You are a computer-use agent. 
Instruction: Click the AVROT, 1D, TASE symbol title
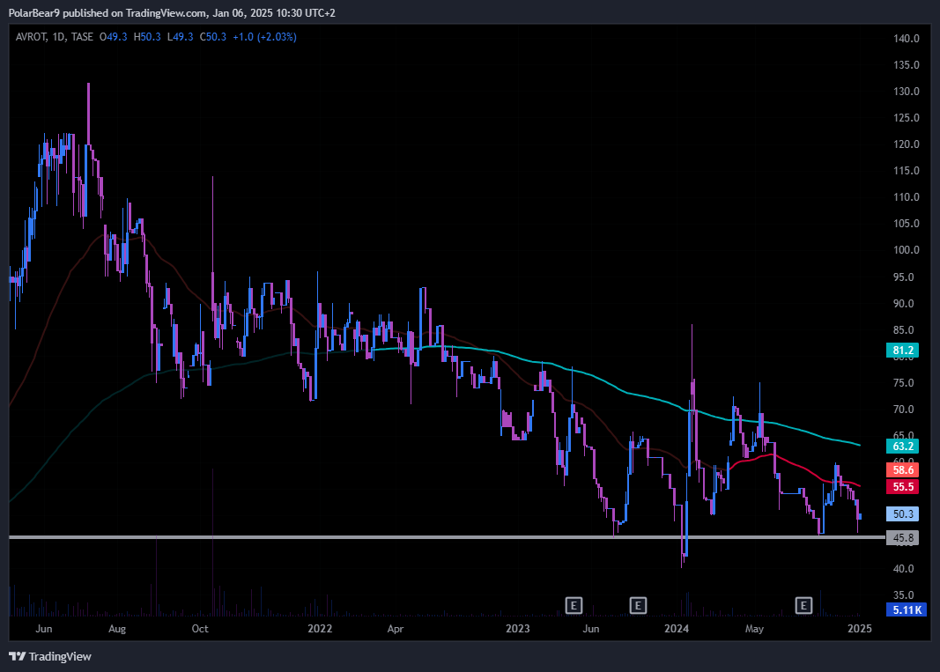click(55, 37)
